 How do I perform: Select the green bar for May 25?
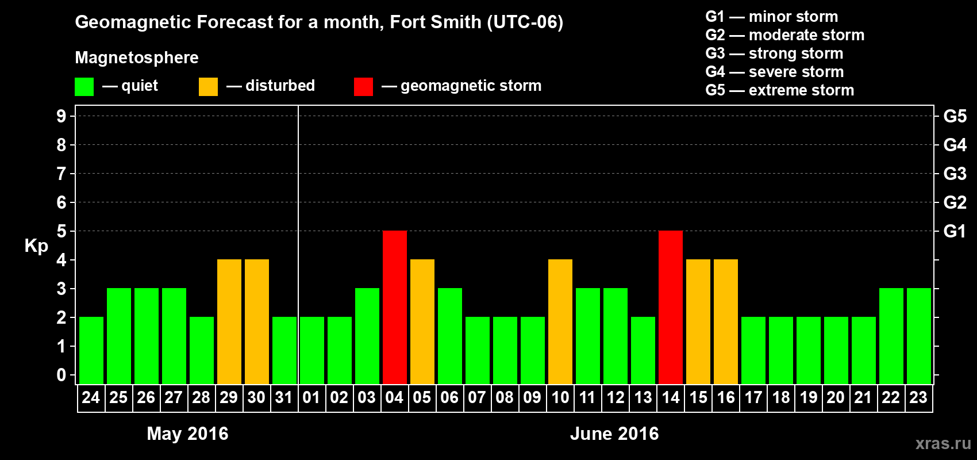(x=119, y=336)
